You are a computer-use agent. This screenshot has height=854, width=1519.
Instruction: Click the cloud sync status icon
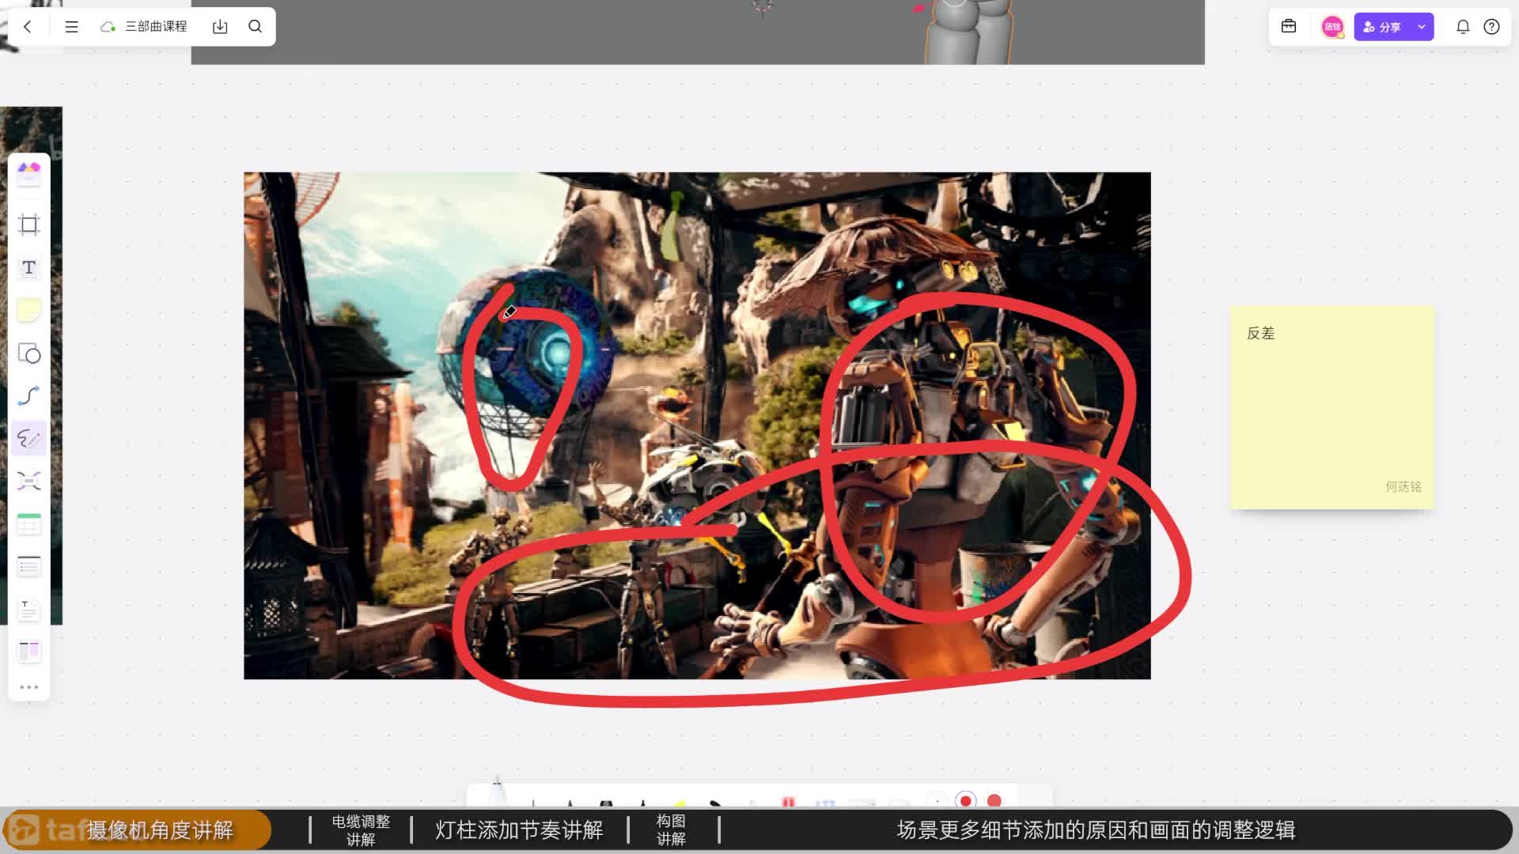coord(108,27)
